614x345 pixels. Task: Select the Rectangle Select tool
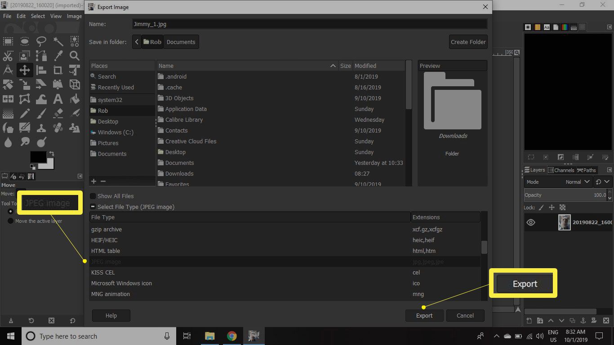[x=8, y=42]
